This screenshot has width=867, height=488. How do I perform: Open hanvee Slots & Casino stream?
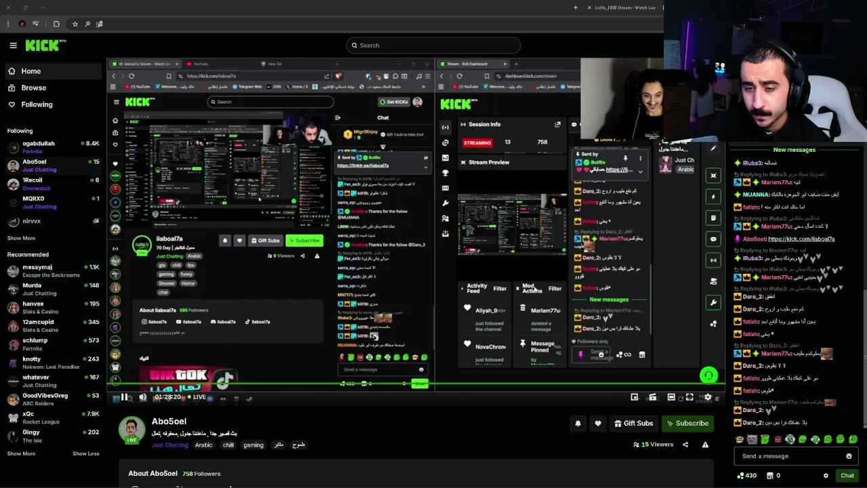53,308
